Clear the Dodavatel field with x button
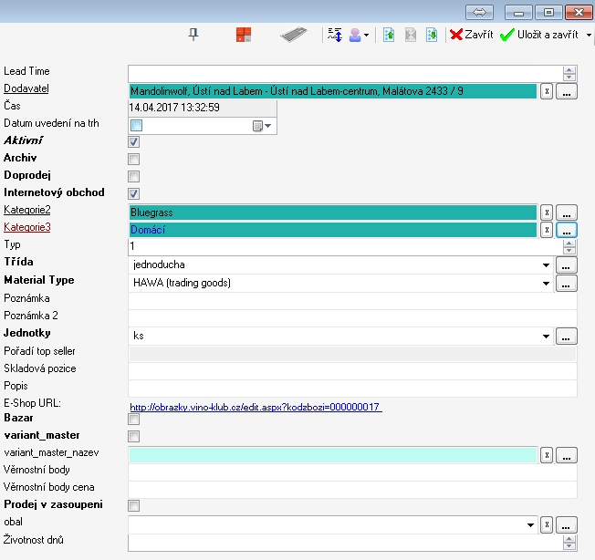 (547, 91)
